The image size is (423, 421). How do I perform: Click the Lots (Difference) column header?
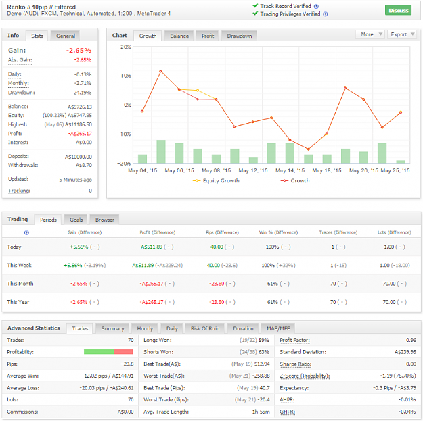pos(395,232)
